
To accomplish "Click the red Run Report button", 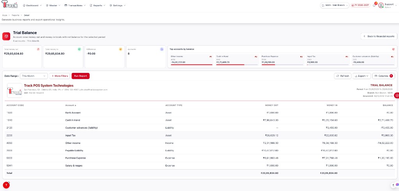I will coord(80,76).
